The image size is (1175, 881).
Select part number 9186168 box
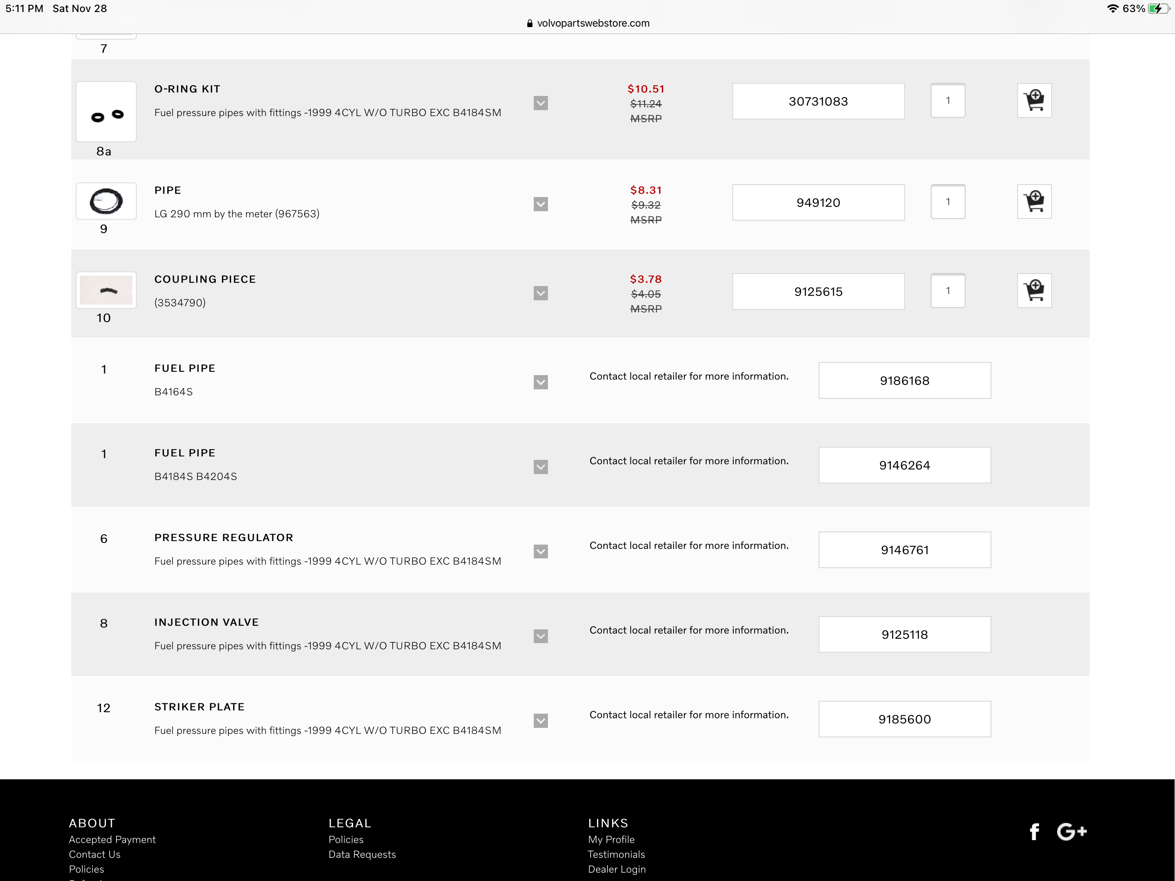pyautogui.click(x=904, y=380)
